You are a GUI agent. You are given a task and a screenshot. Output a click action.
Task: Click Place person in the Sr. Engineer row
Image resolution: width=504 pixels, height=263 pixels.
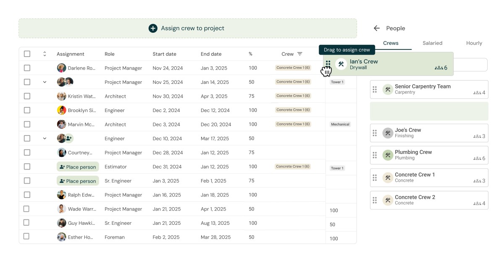pos(78,181)
